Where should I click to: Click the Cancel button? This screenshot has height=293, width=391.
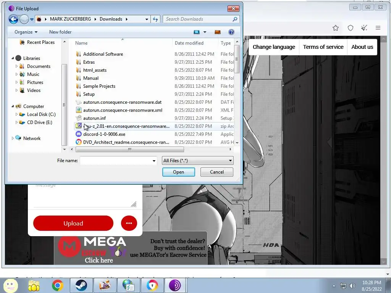pos(217,172)
